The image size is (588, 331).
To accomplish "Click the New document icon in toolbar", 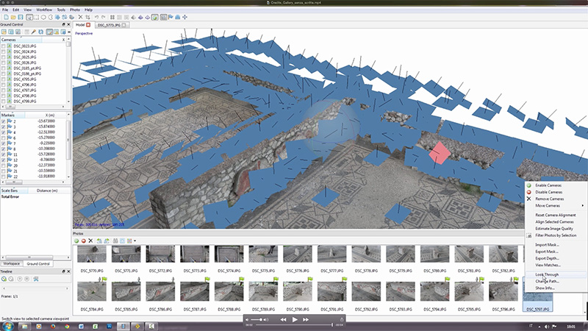I will point(4,16).
